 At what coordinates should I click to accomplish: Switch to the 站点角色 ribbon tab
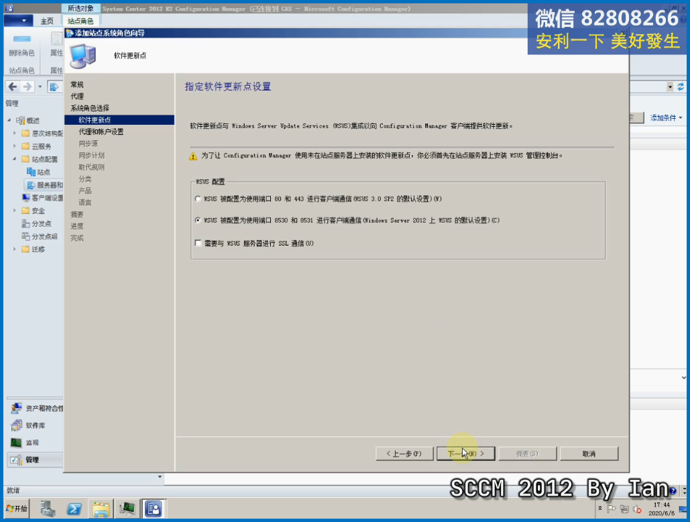point(80,21)
